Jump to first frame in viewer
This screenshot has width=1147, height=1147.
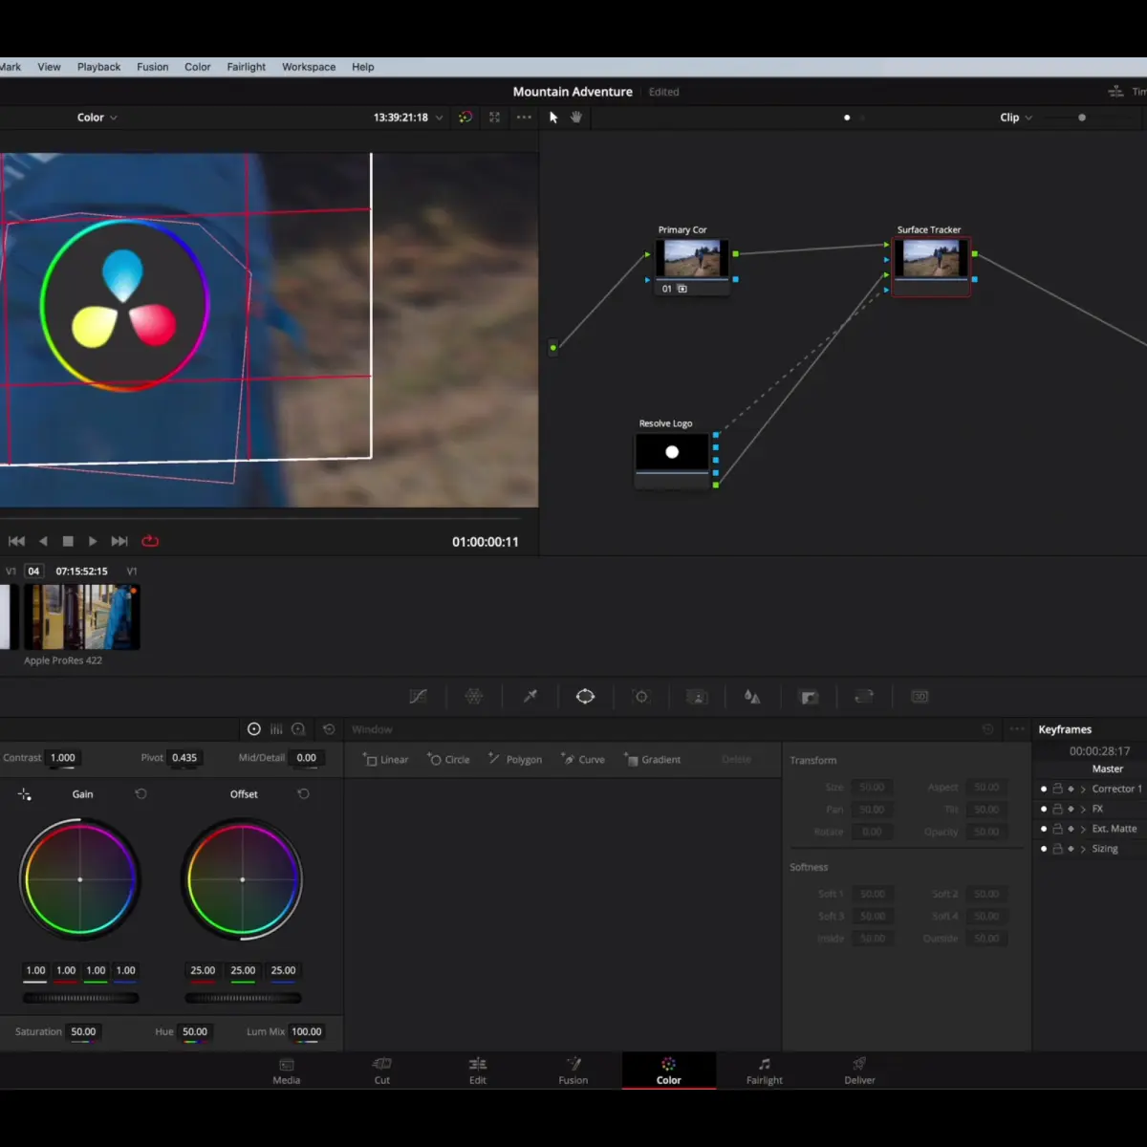[x=16, y=541]
